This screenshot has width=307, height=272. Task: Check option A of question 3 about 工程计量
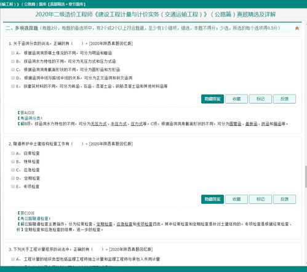click(x=13, y=259)
